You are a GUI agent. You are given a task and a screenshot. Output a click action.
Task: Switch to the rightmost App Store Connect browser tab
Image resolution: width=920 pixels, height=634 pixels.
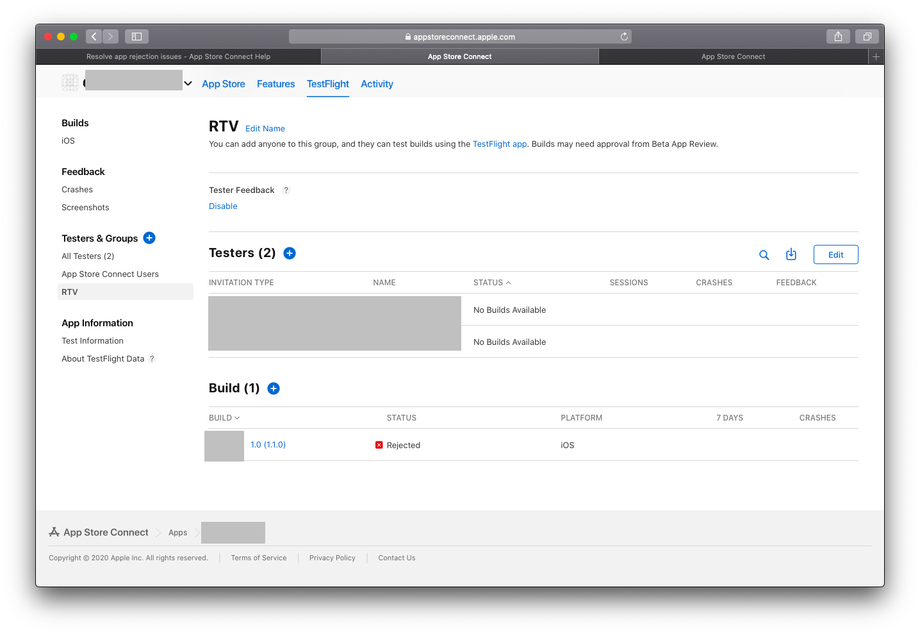(734, 56)
